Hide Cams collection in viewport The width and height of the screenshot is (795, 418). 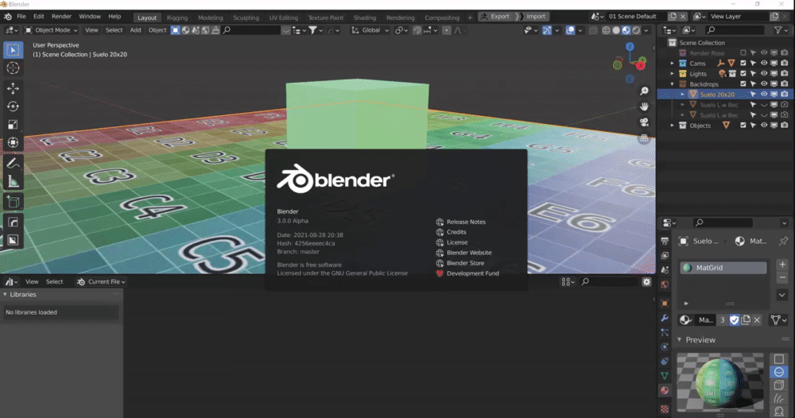tap(764, 64)
